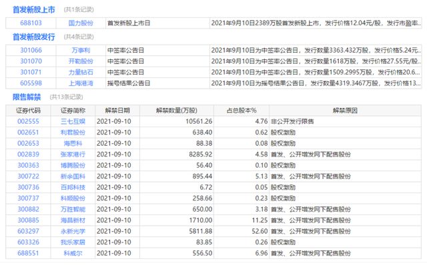The image size is (427, 265).
Task: Open stock code 603326 link
Action: (x=28, y=242)
